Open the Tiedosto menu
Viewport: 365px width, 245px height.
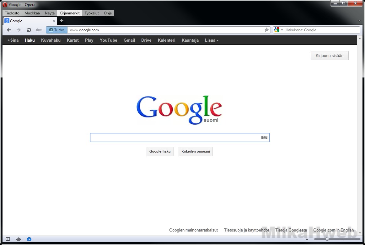tap(12, 13)
